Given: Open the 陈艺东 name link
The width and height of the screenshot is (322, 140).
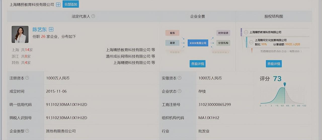Looking at the screenshot, I should [x=39, y=29].
